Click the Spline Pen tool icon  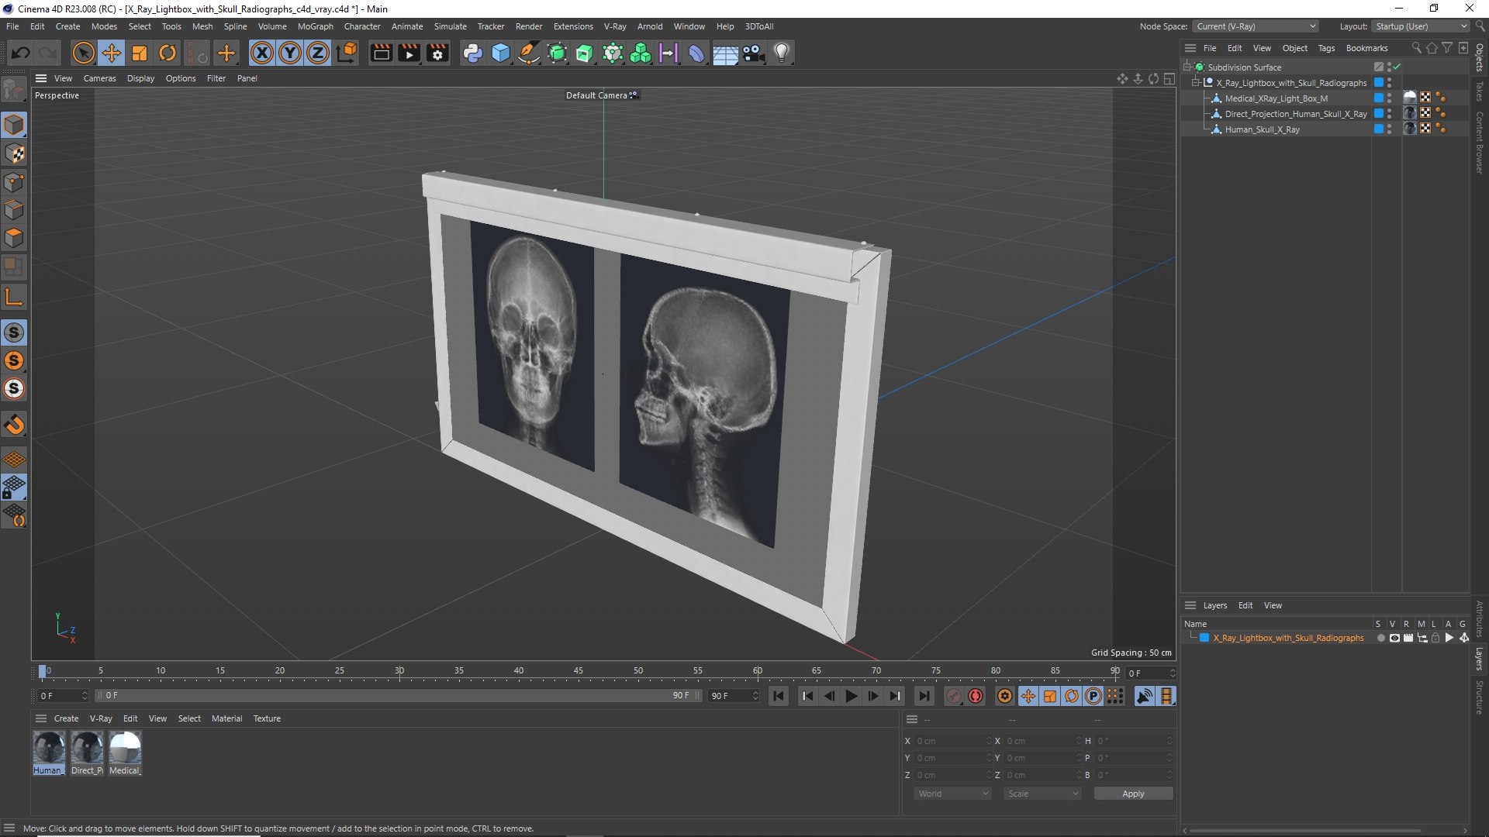coord(529,53)
